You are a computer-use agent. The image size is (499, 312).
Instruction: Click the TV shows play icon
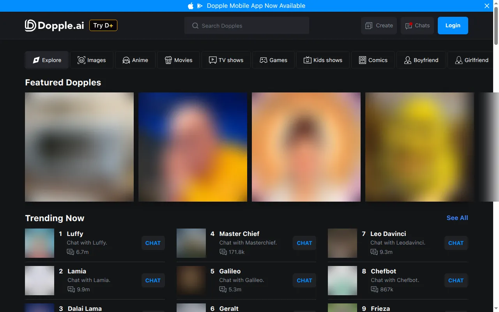click(212, 60)
